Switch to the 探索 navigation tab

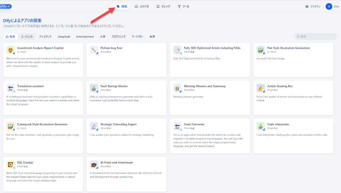(122, 7)
